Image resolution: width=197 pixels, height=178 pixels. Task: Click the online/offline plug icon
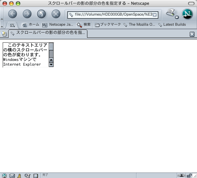(x=181, y=175)
